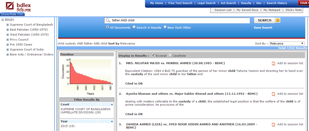Click the lightbulb icon beside SEARCH
The width and height of the screenshot is (309, 131).
(x=278, y=20)
